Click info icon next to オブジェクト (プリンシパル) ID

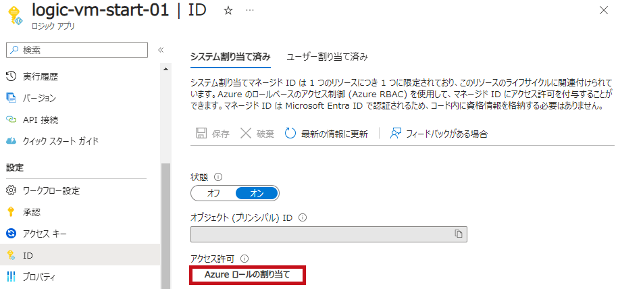click(303, 217)
